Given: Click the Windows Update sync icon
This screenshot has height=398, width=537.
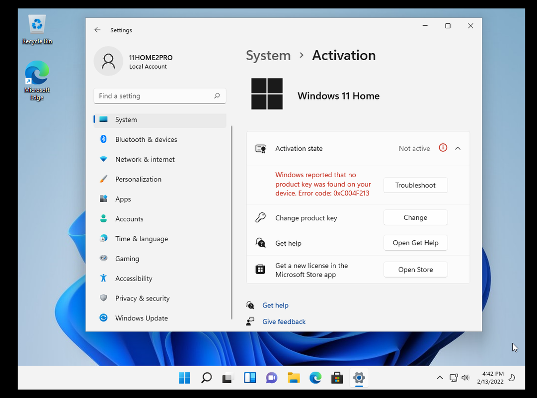Looking at the screenshot, I should click(x=103, y=318).
